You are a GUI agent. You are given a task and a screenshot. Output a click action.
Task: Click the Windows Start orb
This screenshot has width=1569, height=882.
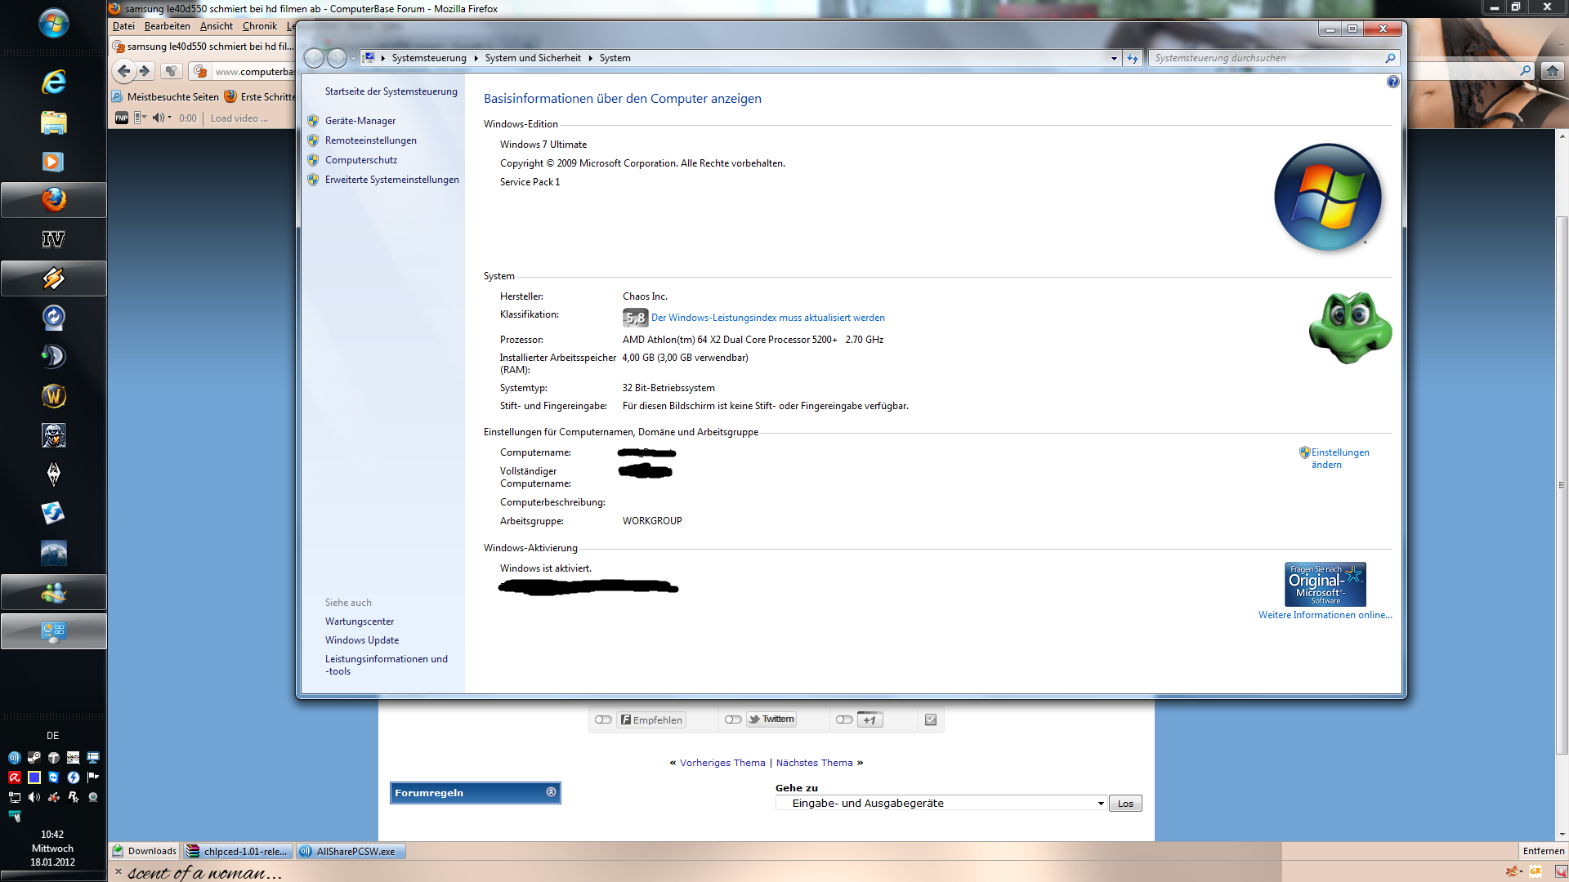coord(53,23)
